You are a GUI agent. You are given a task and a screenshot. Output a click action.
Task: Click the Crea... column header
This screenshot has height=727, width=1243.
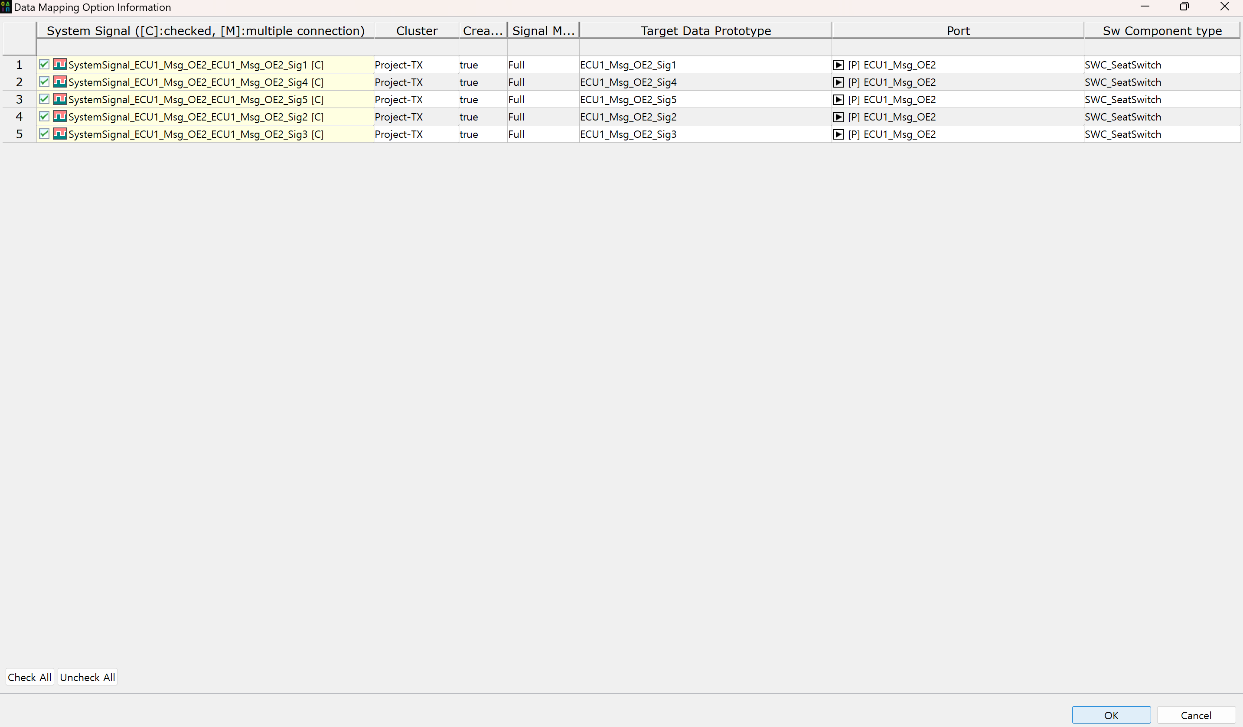tap(483, 31)
